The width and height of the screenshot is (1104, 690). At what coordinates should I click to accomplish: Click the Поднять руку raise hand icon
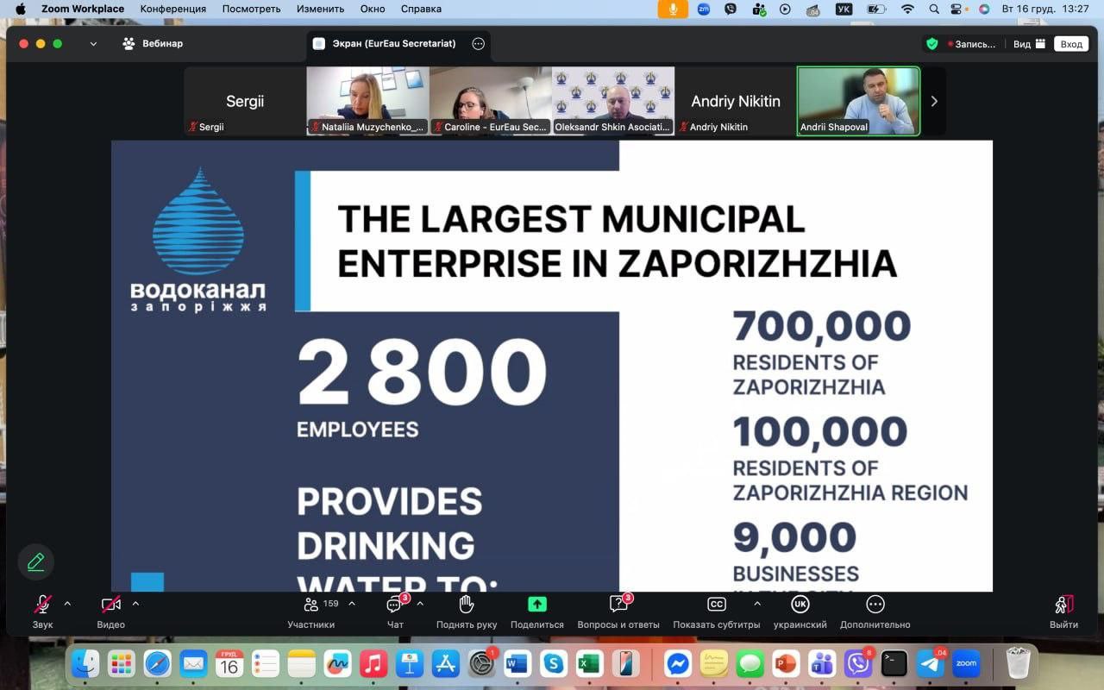[467, 605]
